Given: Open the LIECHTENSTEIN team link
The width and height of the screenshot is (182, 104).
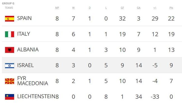Looking at the screenshot, I should [x=36, y=96].
